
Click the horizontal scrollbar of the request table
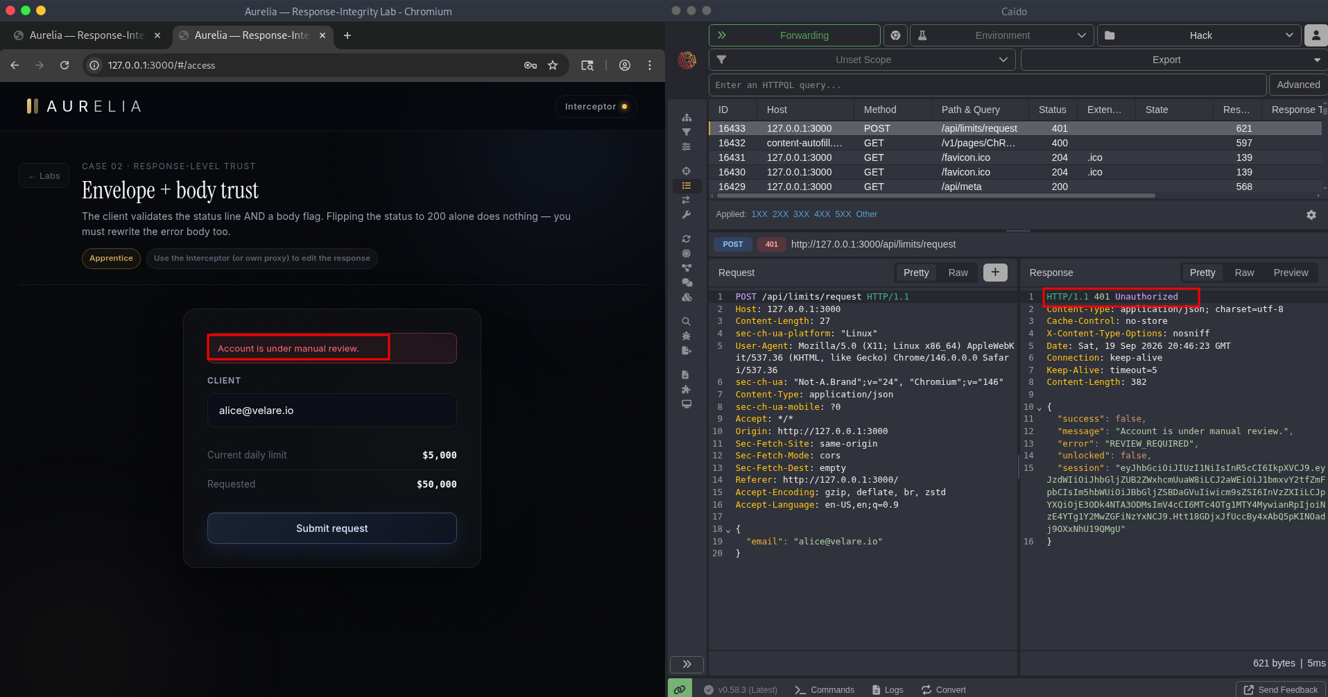point(936,196)
